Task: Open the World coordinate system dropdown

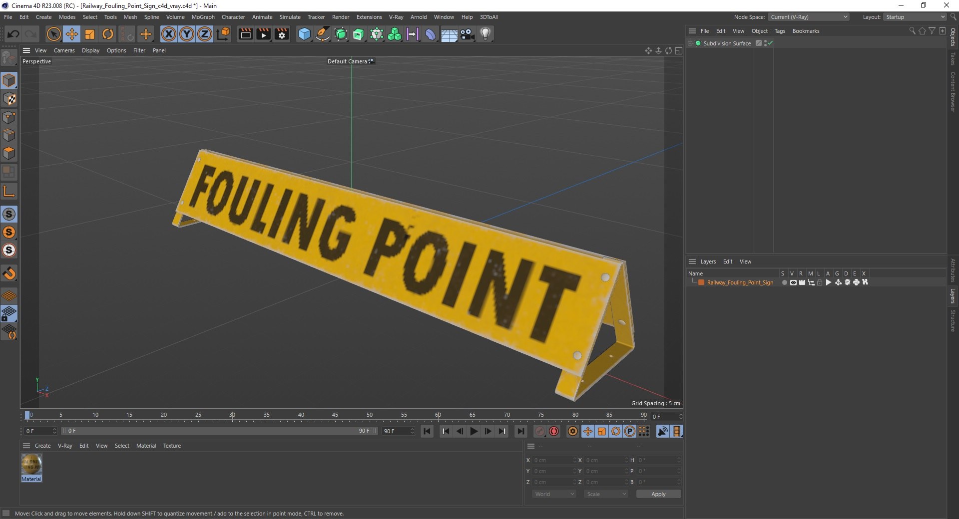Action: click(x=554, y=494)
